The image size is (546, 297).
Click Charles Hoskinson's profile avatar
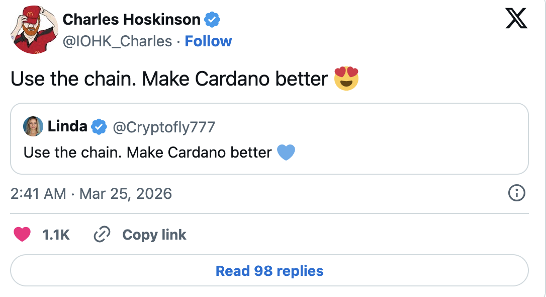coord(33,29)
